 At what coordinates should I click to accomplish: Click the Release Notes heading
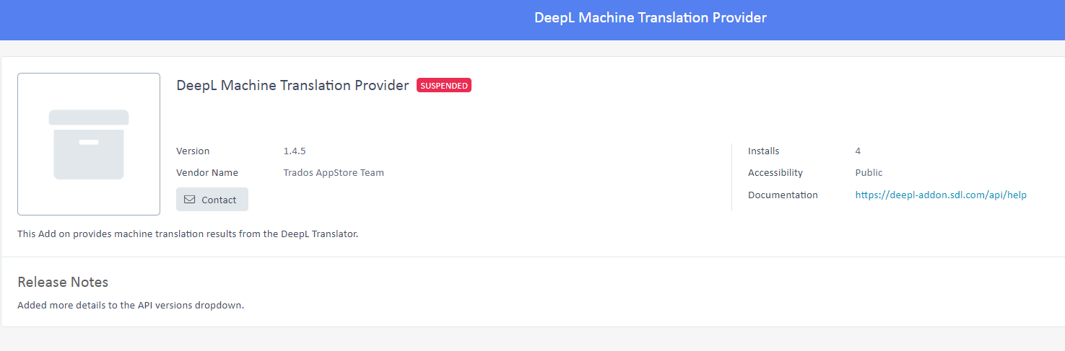(x=63, y=282)
